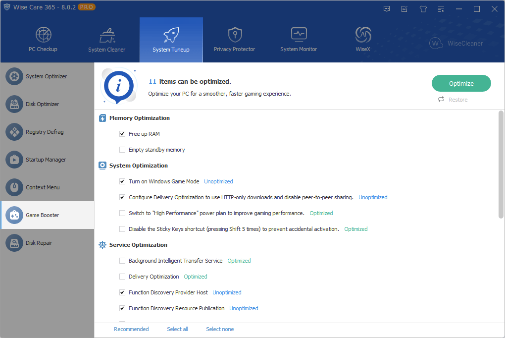Viewport: 505px width, 338px height.
Task: Open the System Monitor pulse icon
Action: [x=299, y=35]
